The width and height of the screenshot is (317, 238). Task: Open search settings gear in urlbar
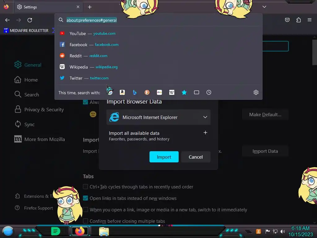pyautogui.click(x=256, y=92)
